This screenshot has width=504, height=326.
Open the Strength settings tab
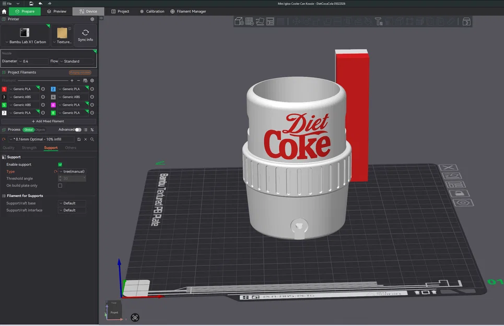coord(29,148)
